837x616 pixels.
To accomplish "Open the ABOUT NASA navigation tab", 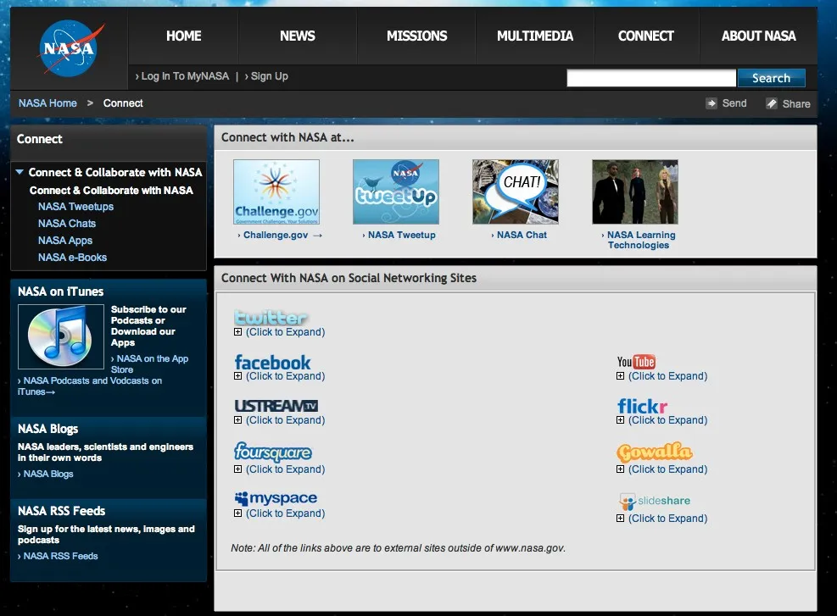I will [758, 36].
